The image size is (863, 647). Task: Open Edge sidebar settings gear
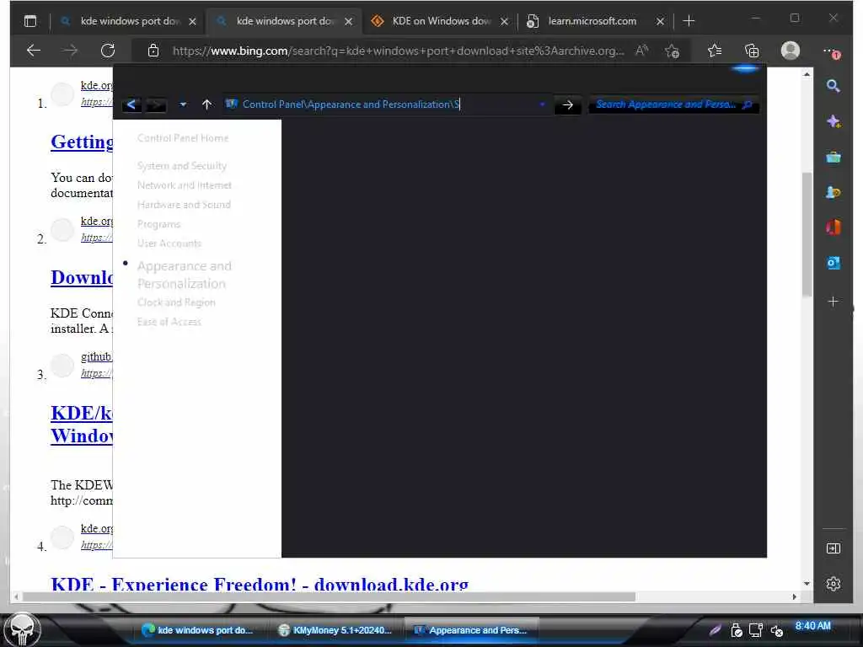click(x=834, y=584)
